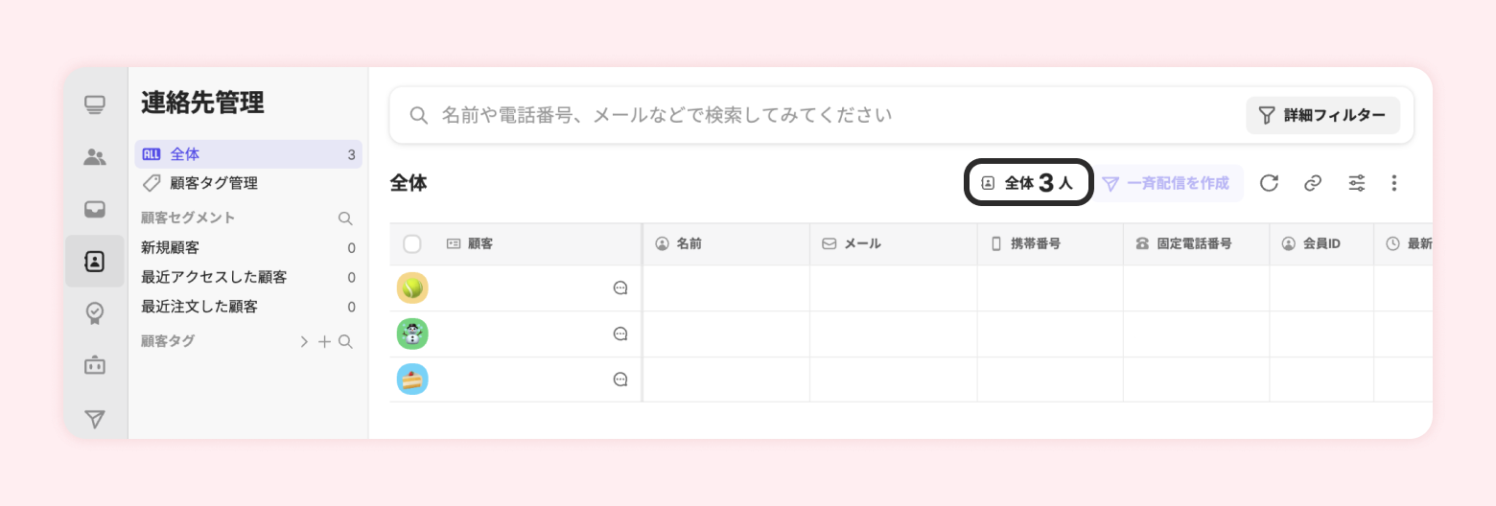Open chat with the tennis ball avatar customer

pyautogui.click(x=620, y=287)
